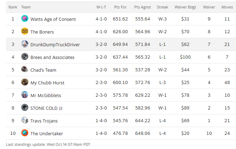
Task: Click Brees and Associates helmet icon
Action: [x=25, y=57]
